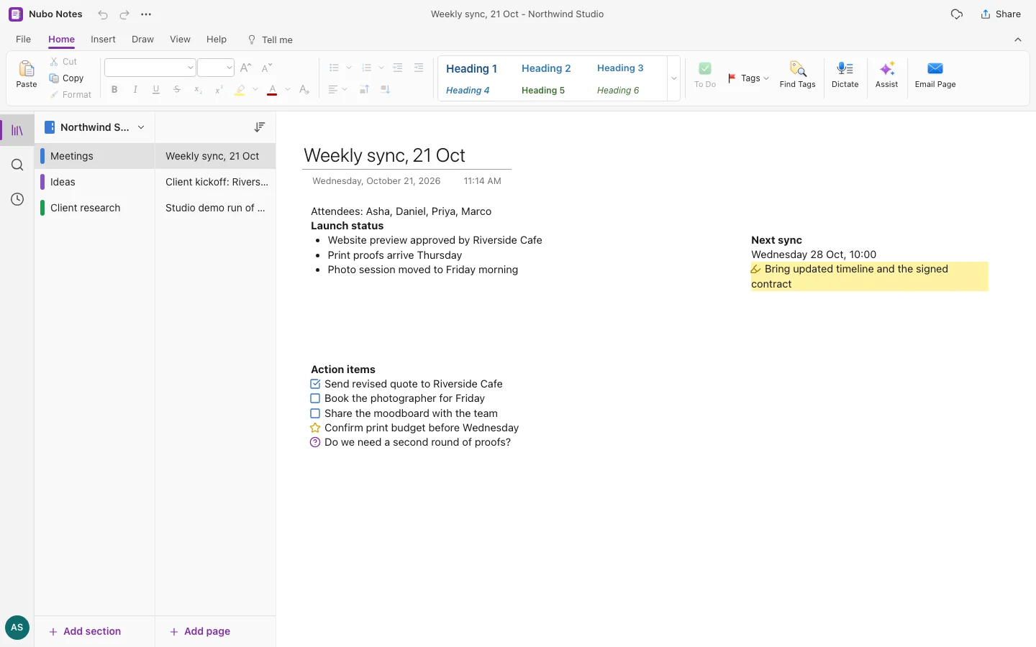1036x647 pixels.
Task: Open the font size dropdown
Action: point(230,68)
